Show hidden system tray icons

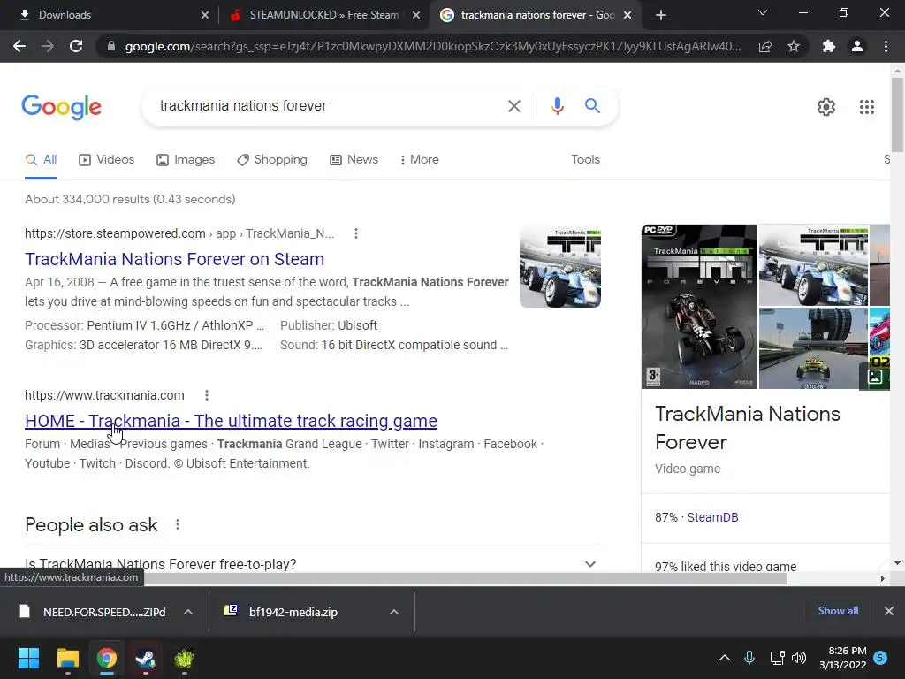(x=725, y=658)
